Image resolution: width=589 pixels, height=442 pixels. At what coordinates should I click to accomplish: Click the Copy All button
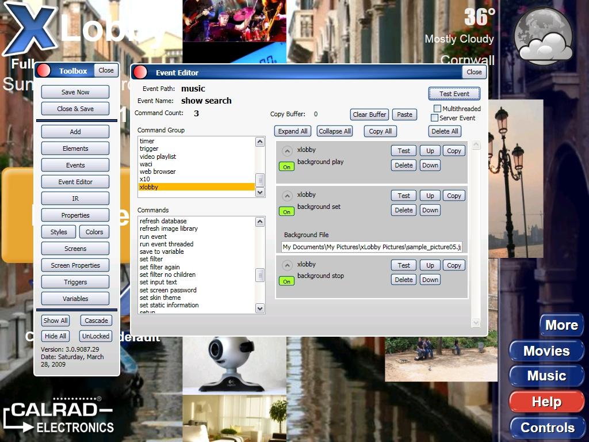tap(380, 131)
